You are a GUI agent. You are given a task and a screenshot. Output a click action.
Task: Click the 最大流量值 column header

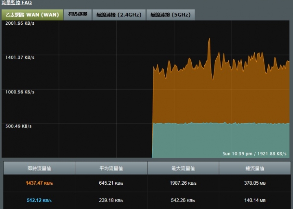(x=183, y=168)
